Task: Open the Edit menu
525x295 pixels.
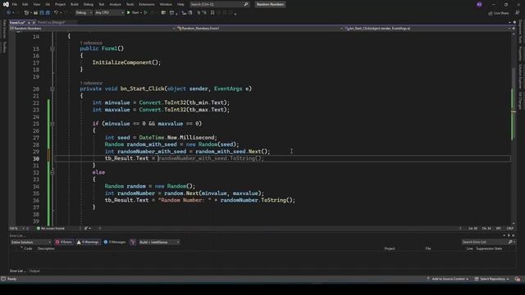Action: (25, 4)
